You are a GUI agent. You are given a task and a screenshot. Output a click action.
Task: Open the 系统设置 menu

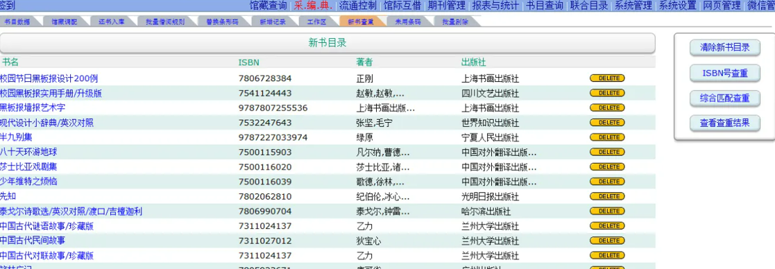coord(678,6)
